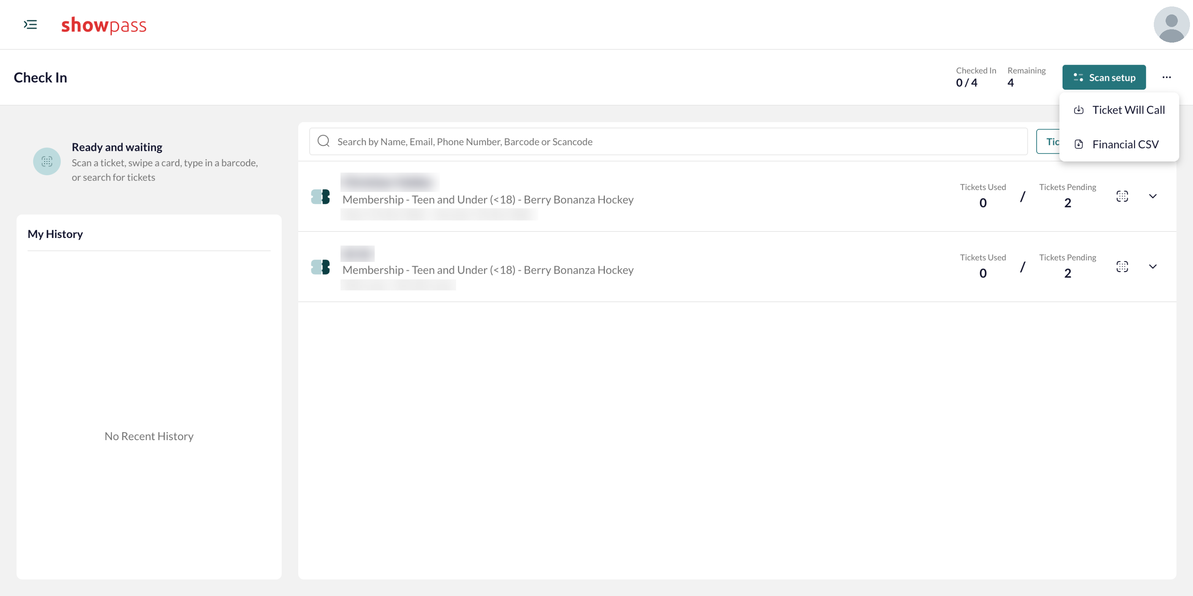
Task: Expand the first membership row chevron
Action: [x=1153, y=196]
